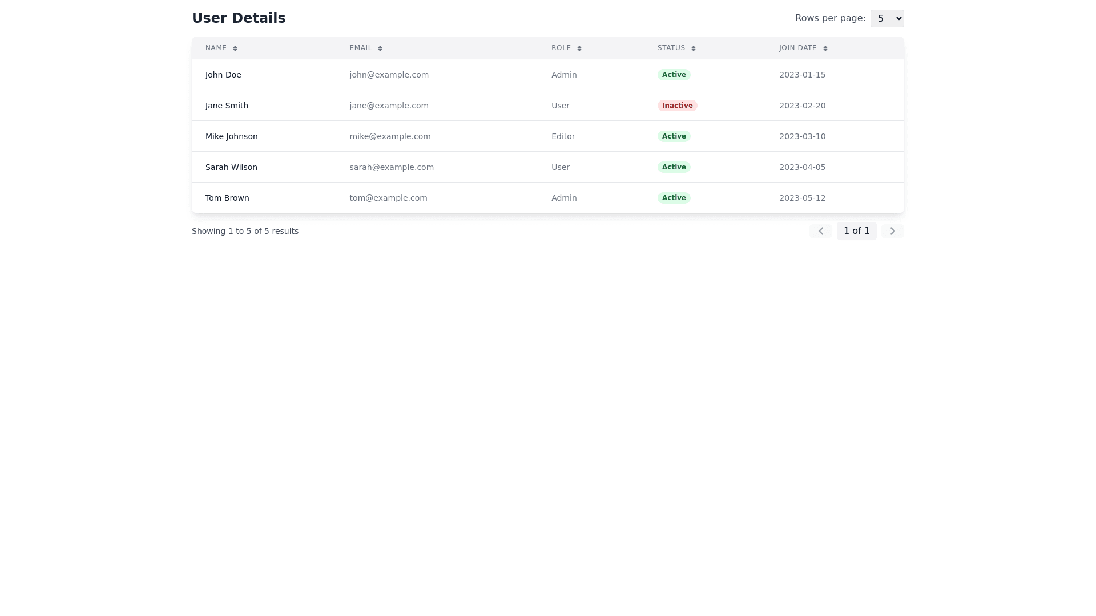Click the sort icon next to Name
Viewport: 1096px width, 616px height.
tap(235, 48)
